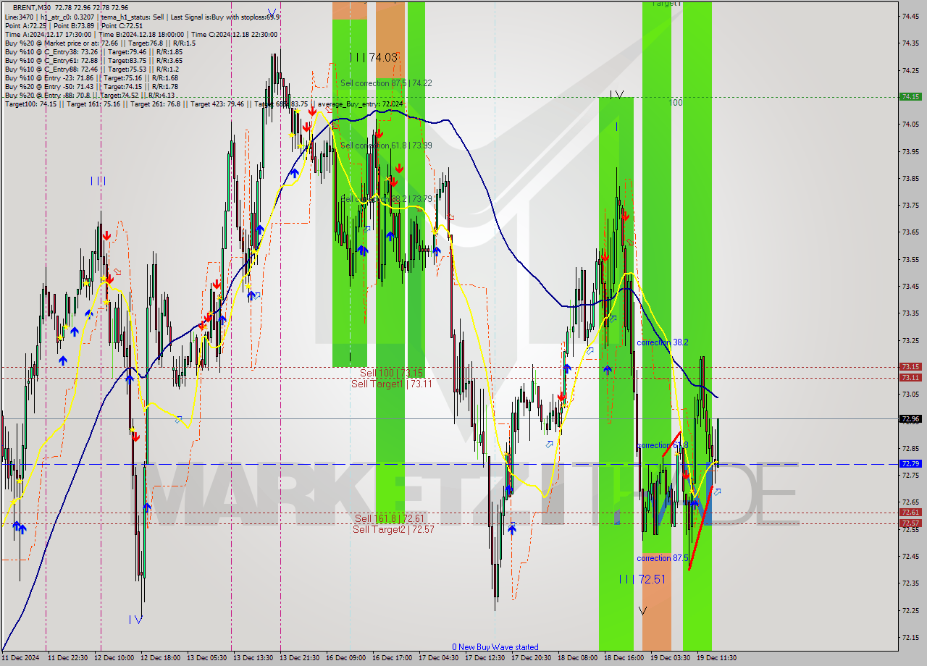Select the blue 72.79 price tag
Image resolution: width=927 pixels, height=666 pixels.
(910, 463)
